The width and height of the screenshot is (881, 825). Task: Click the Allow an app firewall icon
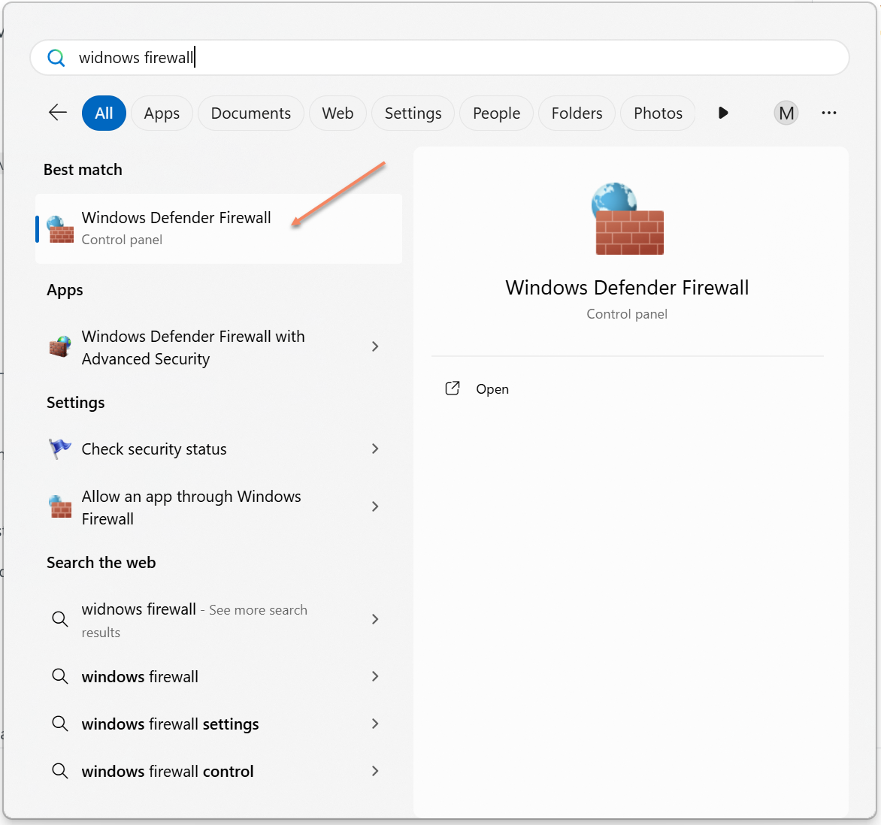pos(60,506)
